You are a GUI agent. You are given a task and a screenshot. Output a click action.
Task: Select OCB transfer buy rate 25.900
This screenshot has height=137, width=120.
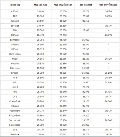tap(63, 96)
